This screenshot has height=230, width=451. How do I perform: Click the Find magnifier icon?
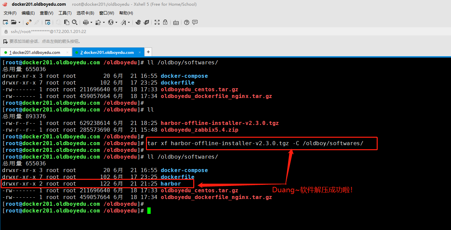75,22
